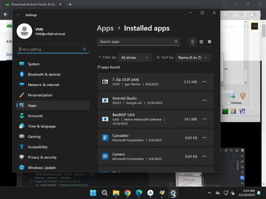Click the BeeBEEP app icon in list

(105, 119)
